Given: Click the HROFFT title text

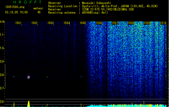Looking at the screenshot, I should (x=28, y=2).
